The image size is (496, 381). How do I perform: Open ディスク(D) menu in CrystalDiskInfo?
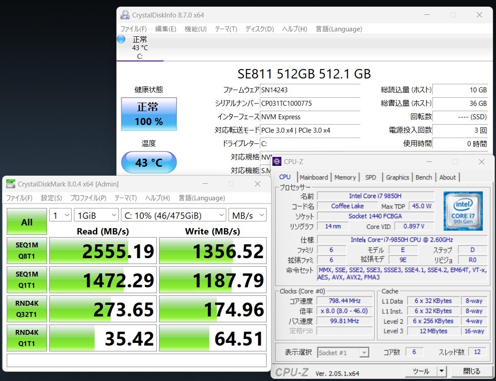pos(259,29)
